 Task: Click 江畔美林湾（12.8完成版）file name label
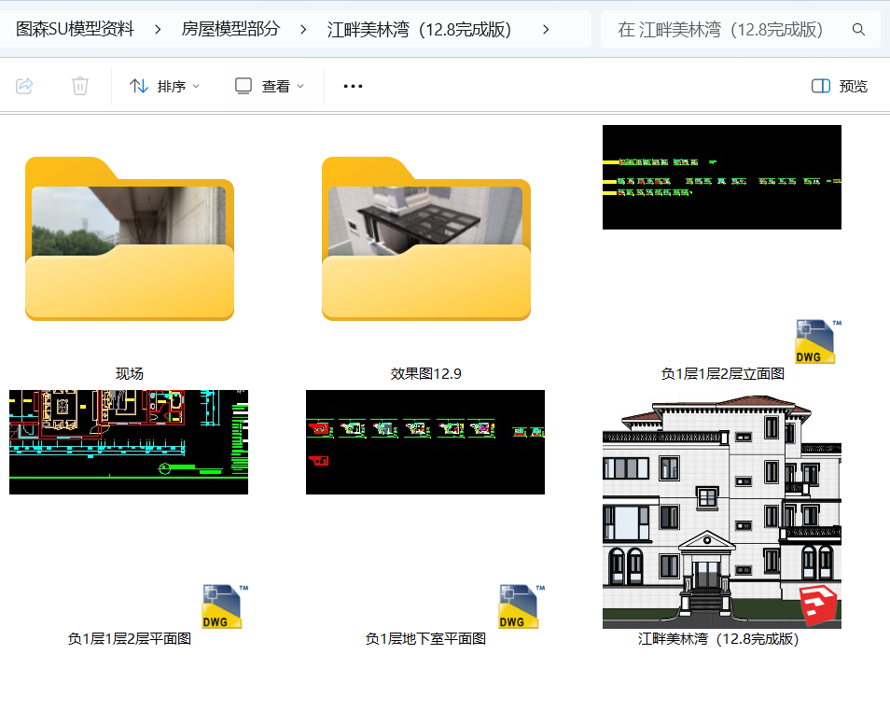click(718, 639)
